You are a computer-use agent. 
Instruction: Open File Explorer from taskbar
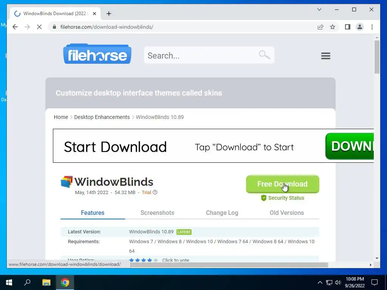46,282
